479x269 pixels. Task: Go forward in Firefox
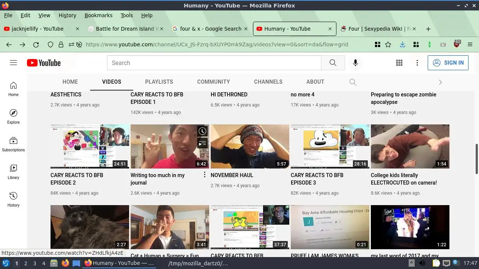coord(22,44)
